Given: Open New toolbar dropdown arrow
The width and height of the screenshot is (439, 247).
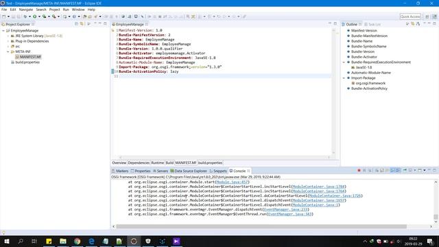Looking at the screenshot, I should 8,16.
